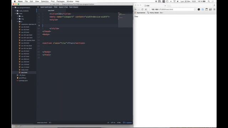228x128 pixels.
Task: Open index.html in the tree view
Action: 25,70
